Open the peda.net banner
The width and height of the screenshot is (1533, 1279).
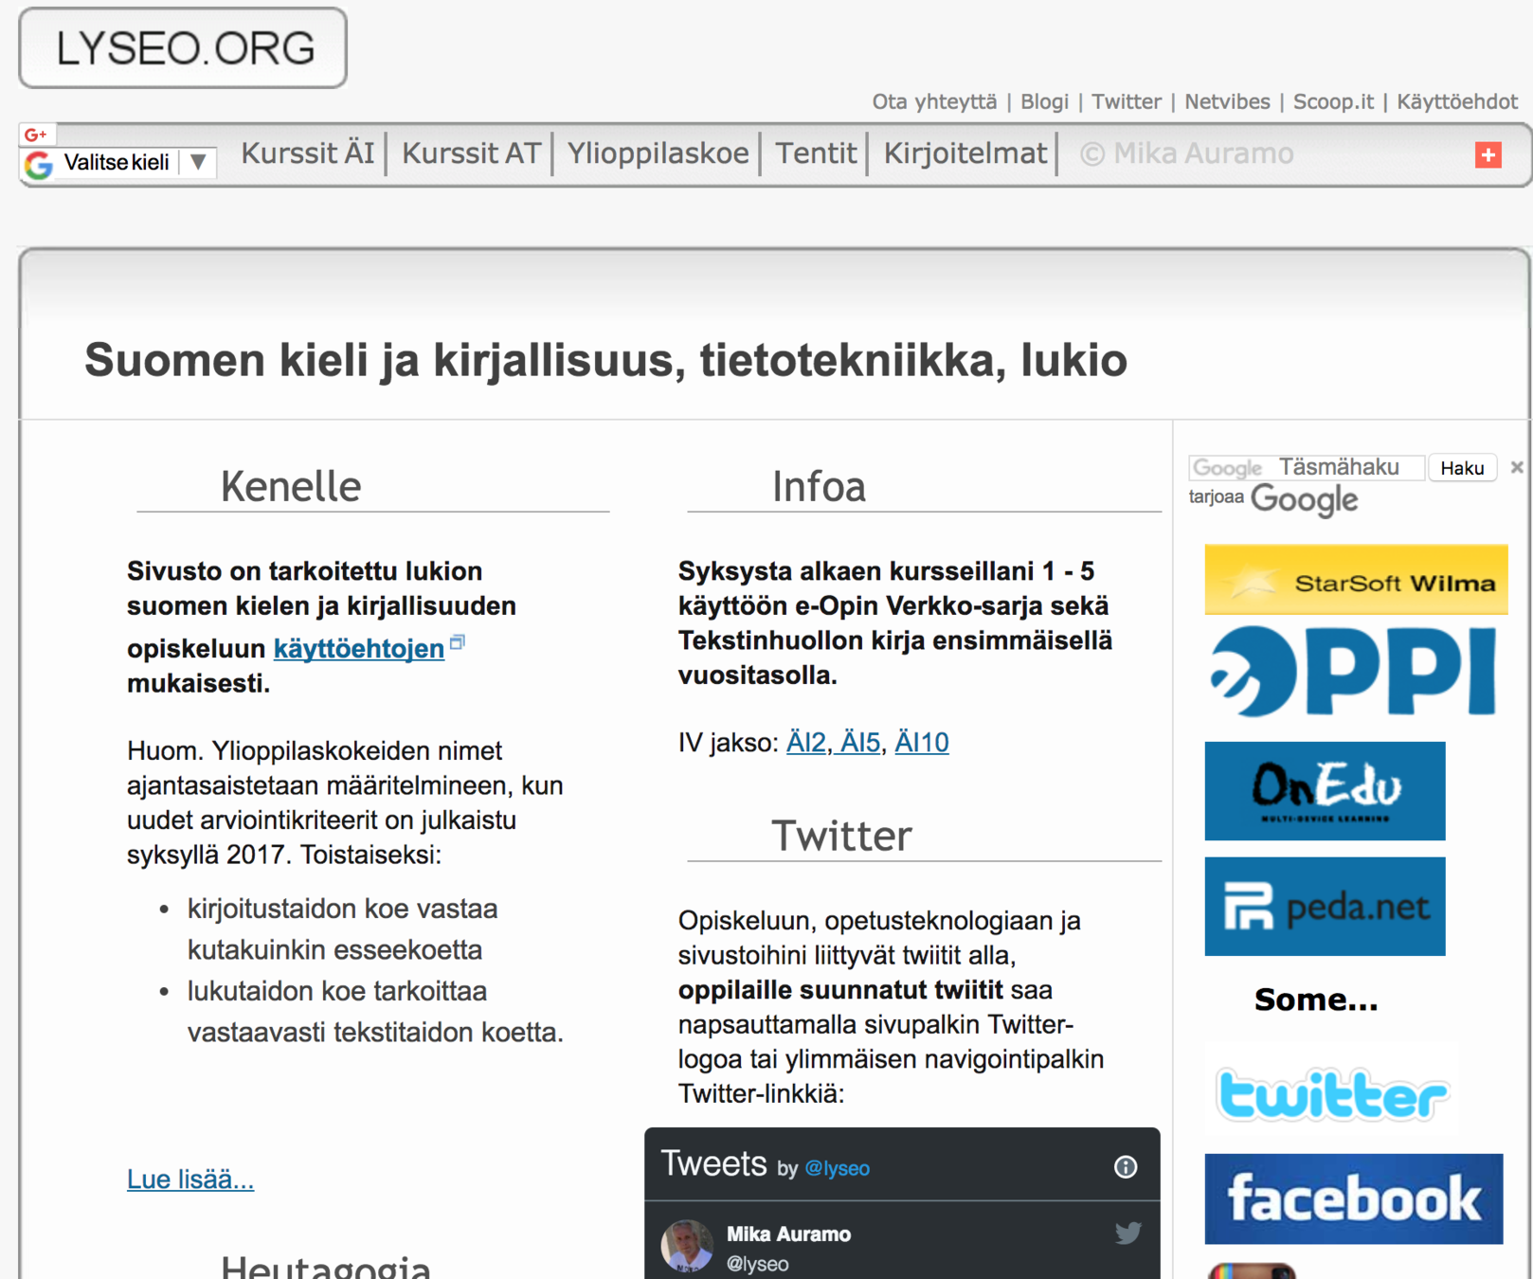click(1325, 907)
